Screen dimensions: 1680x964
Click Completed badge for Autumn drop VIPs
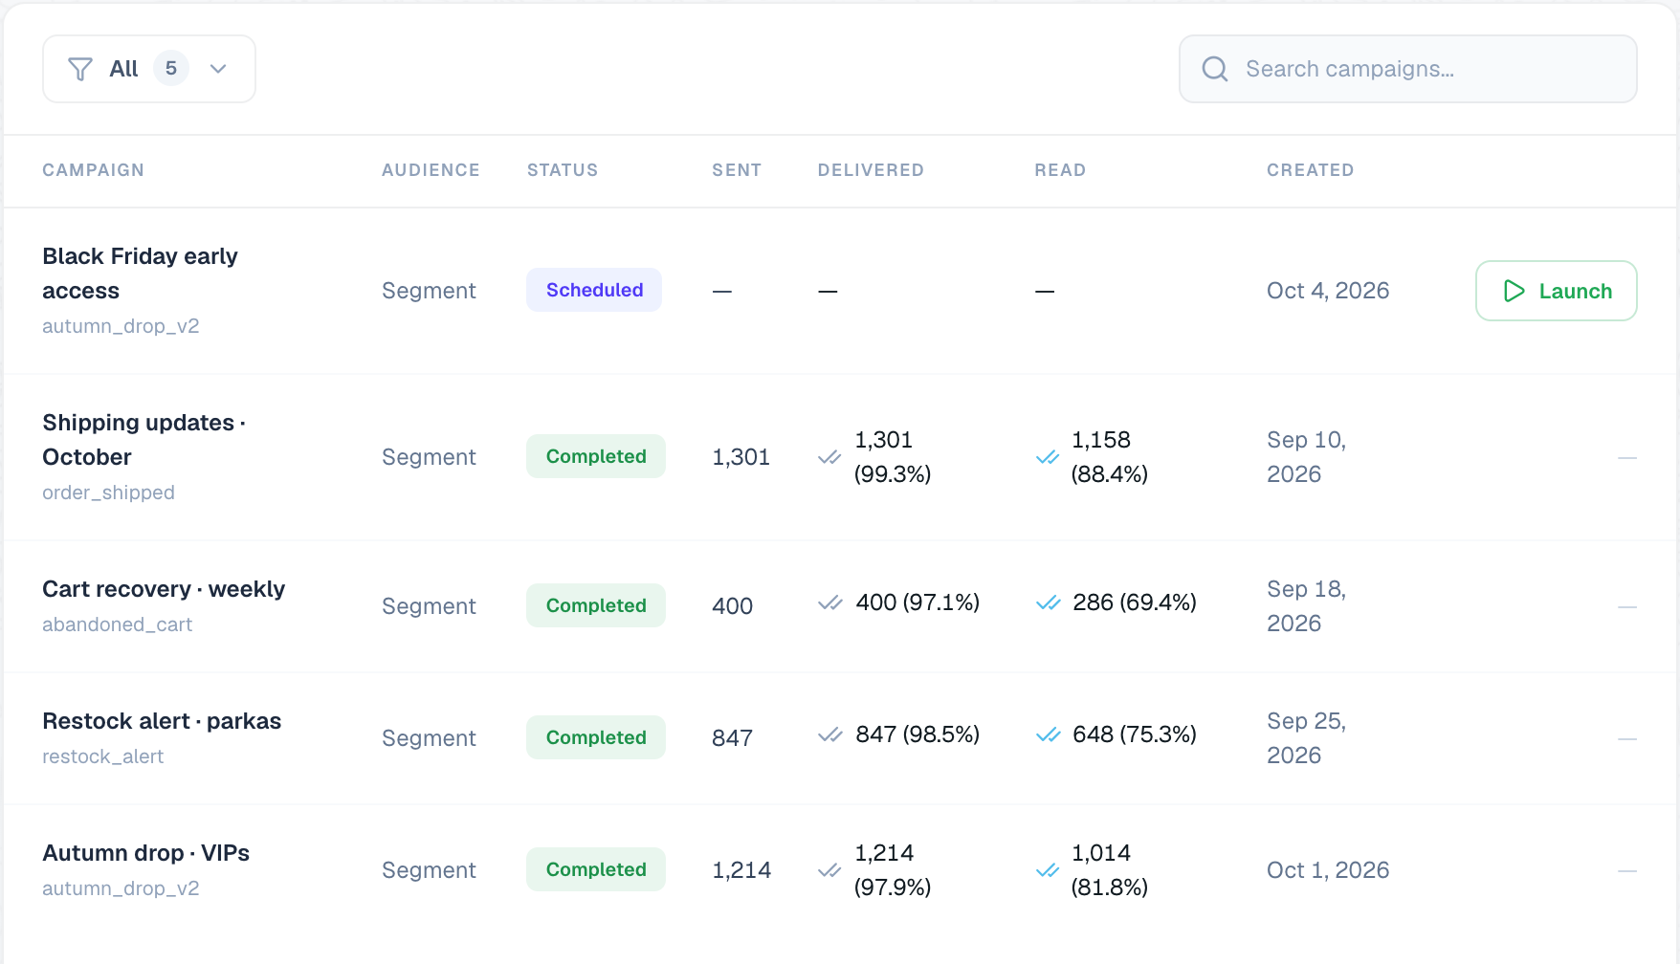pos(596,869)
